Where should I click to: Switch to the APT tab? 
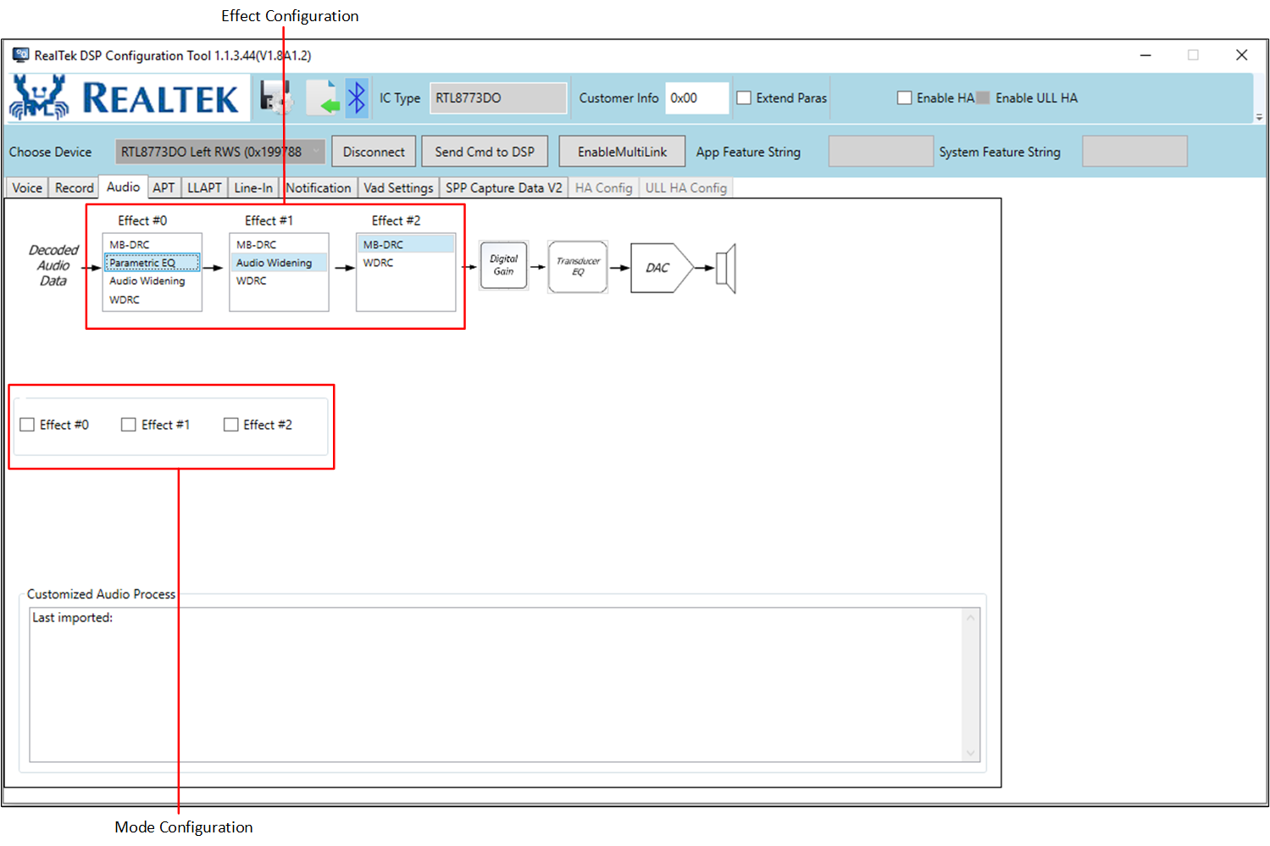click(164, 187)
